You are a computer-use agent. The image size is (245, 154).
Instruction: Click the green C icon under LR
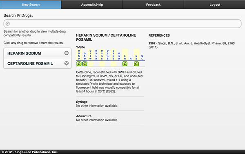click(x=125, y=64)
